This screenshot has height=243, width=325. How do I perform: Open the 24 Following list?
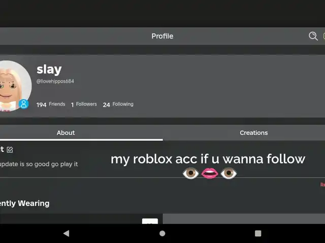click(x=118, y=104)
